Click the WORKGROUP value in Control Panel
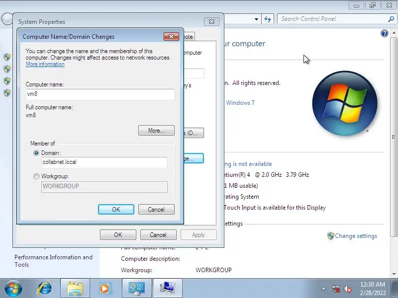Screen dimensions: 398x298 point(213,270)
